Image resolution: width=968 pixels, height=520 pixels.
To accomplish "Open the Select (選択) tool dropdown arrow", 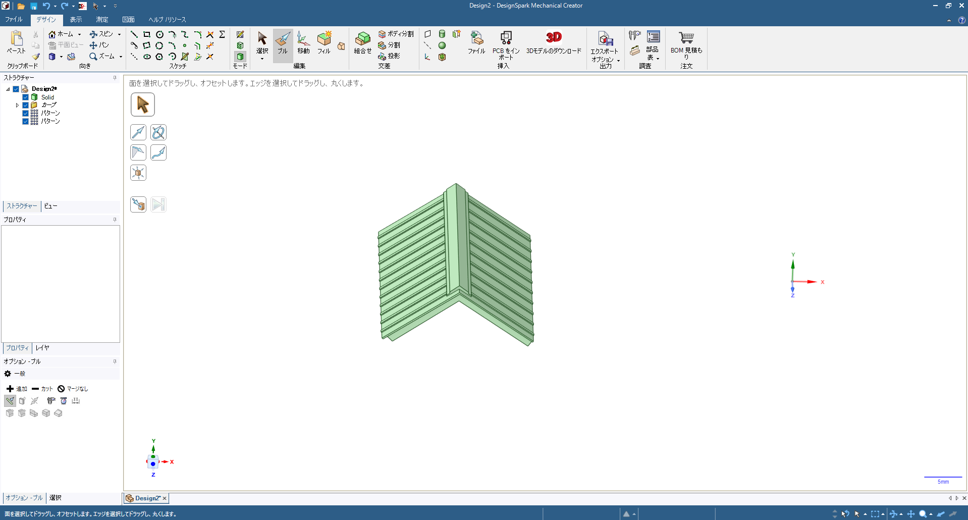I will pos(262,59).
